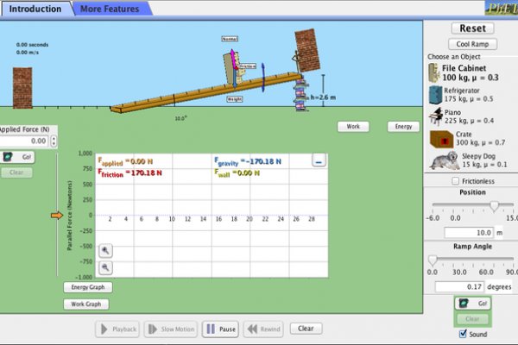Click the Position value input field
The height and width of the screenshot is (345, 518).
point(467,233)
